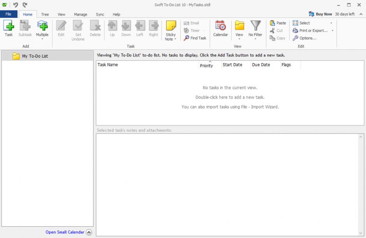Open the File menu
Screen dimensions: 366x238
[x=8, y=14]
